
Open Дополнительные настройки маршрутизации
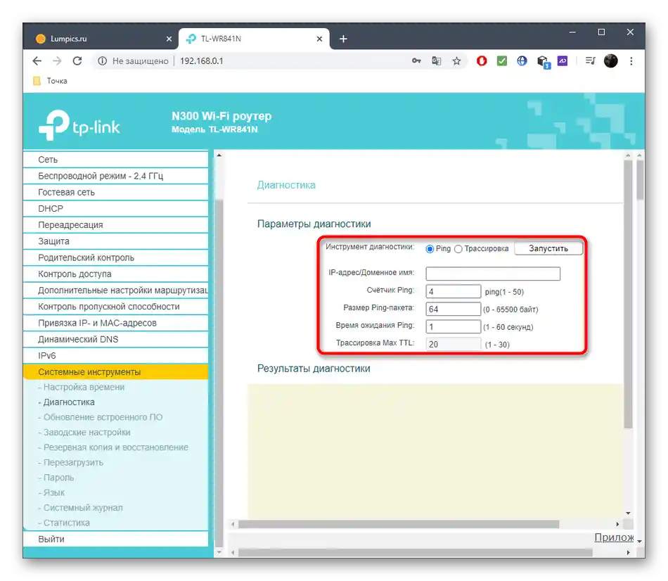116,290
